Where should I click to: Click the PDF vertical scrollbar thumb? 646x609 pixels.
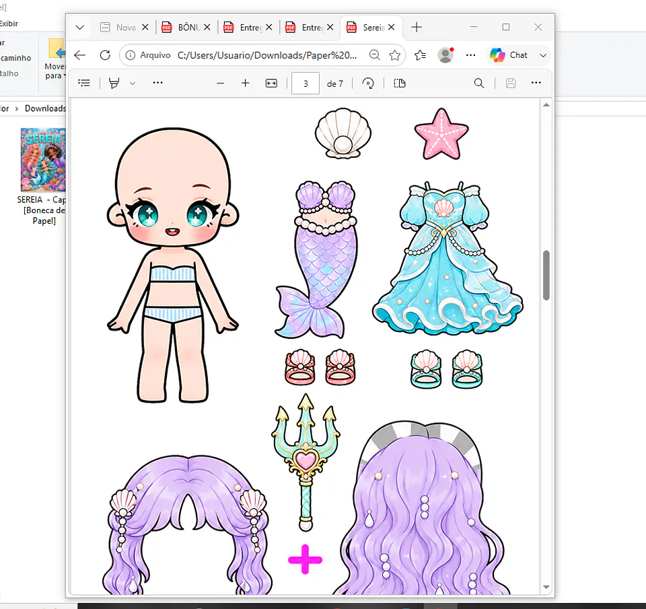click(x=546, y=275)
